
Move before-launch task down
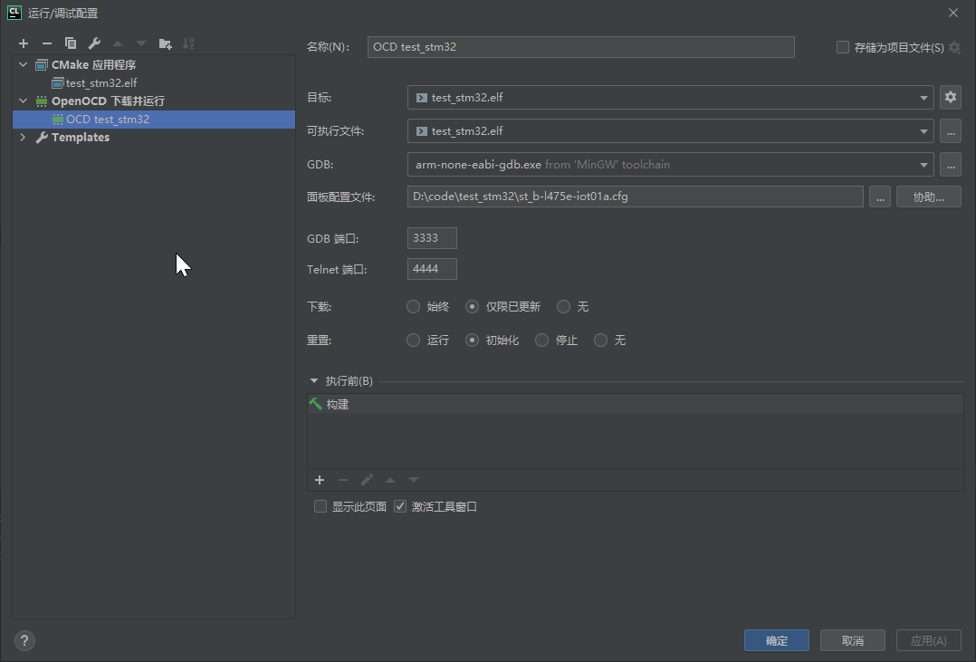click(414, 480)
